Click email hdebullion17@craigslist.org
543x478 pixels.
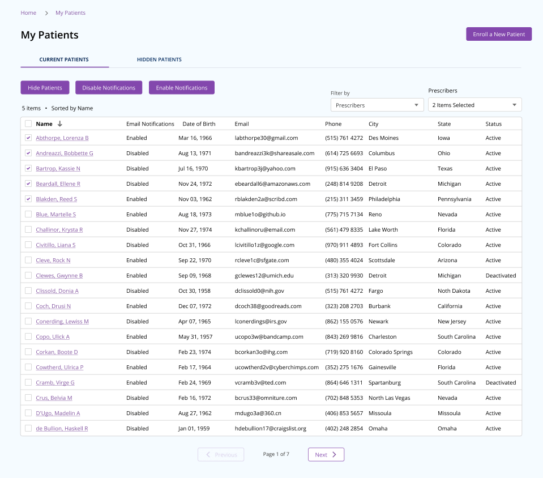(271, 428)
